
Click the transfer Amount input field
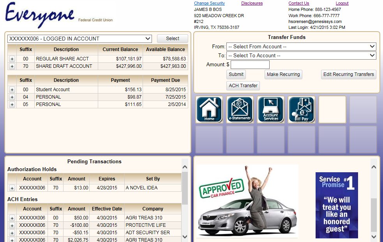point(250,65)
